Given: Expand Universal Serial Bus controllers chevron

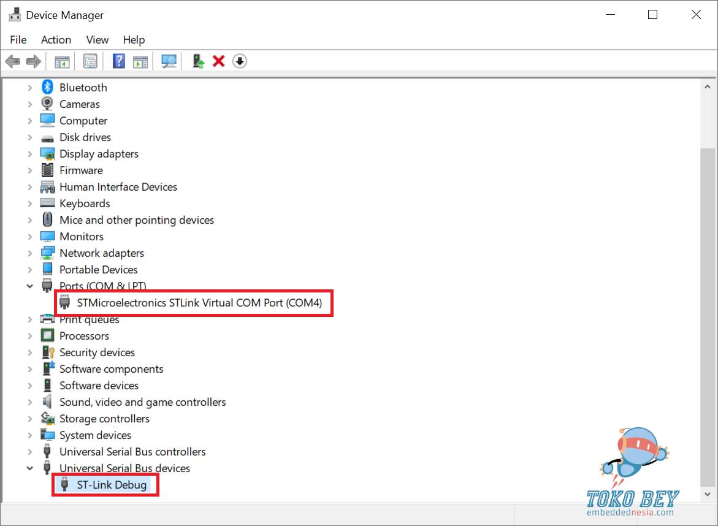Looking at the screenshot, I should pos(30,452).
